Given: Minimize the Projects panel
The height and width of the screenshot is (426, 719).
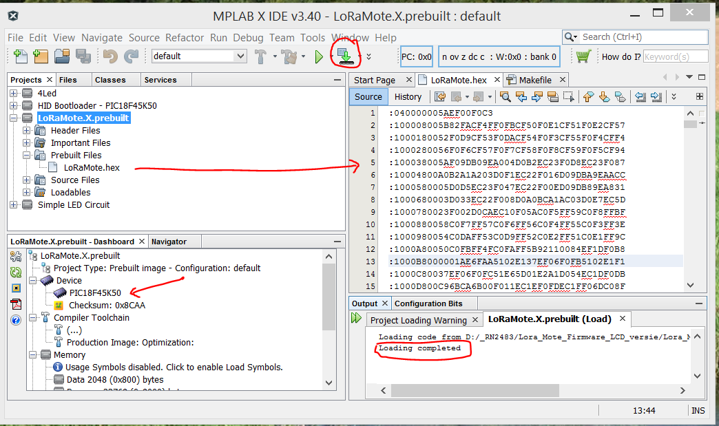Looking at the screenshot, I should point(337,80).
